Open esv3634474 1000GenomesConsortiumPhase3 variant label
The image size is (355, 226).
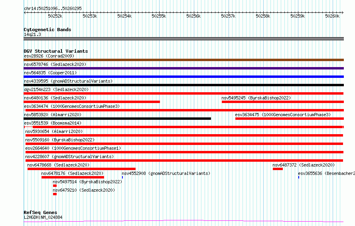(72, 106)
